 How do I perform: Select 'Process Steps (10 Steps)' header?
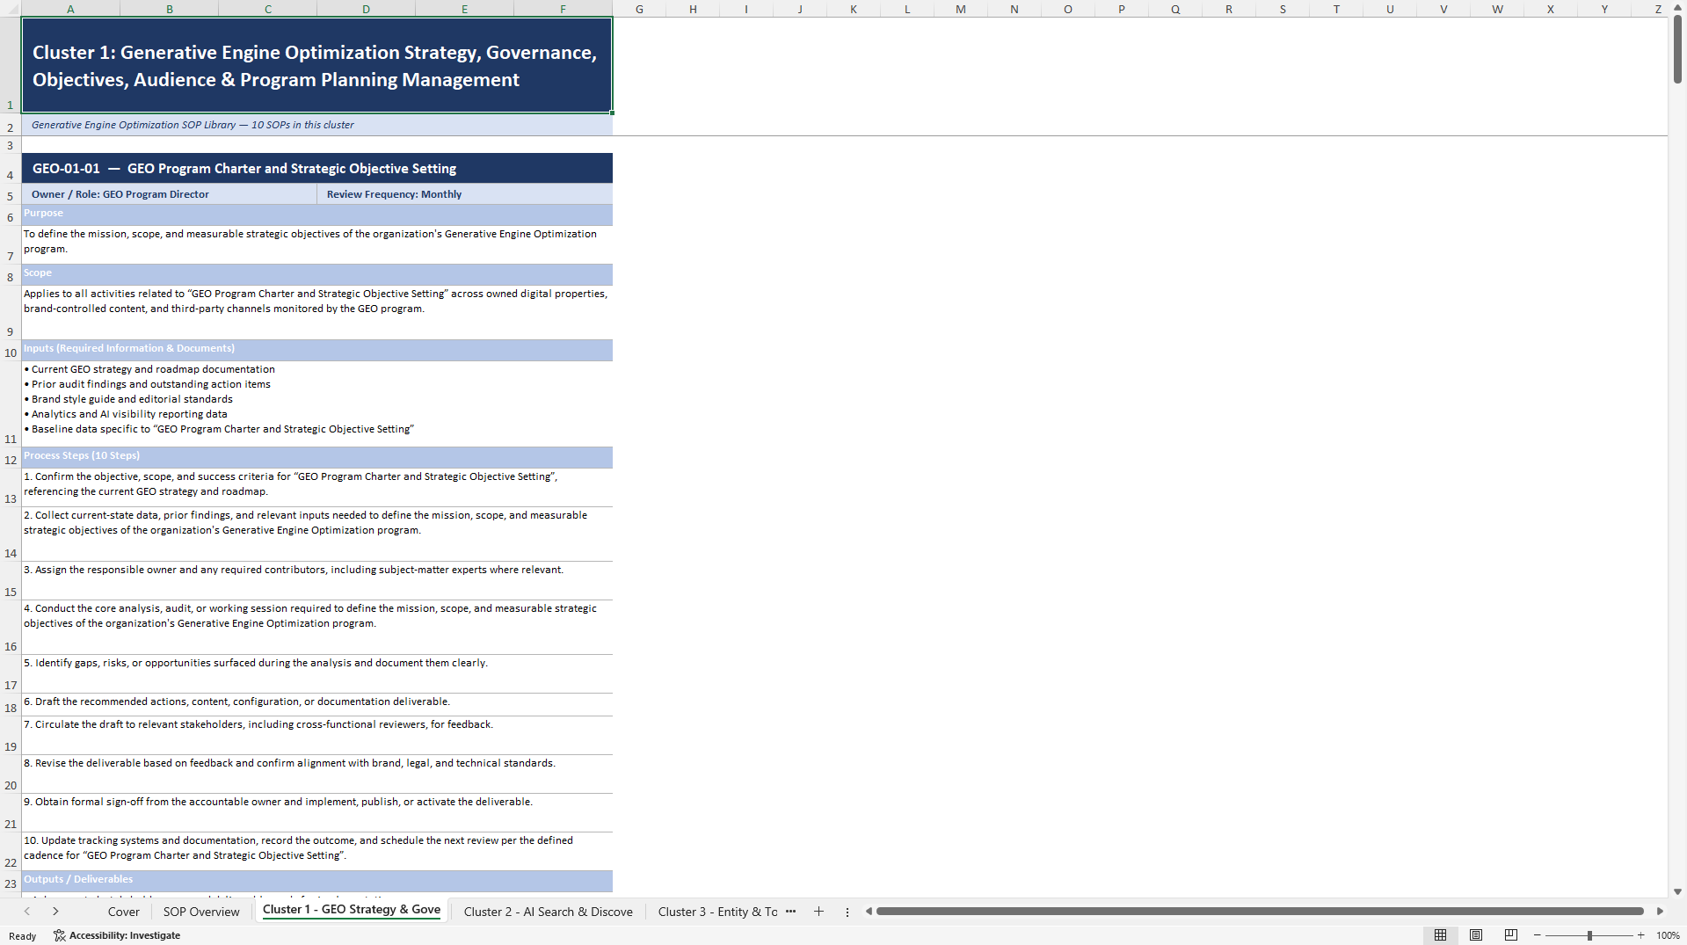(x=316, y=457)
